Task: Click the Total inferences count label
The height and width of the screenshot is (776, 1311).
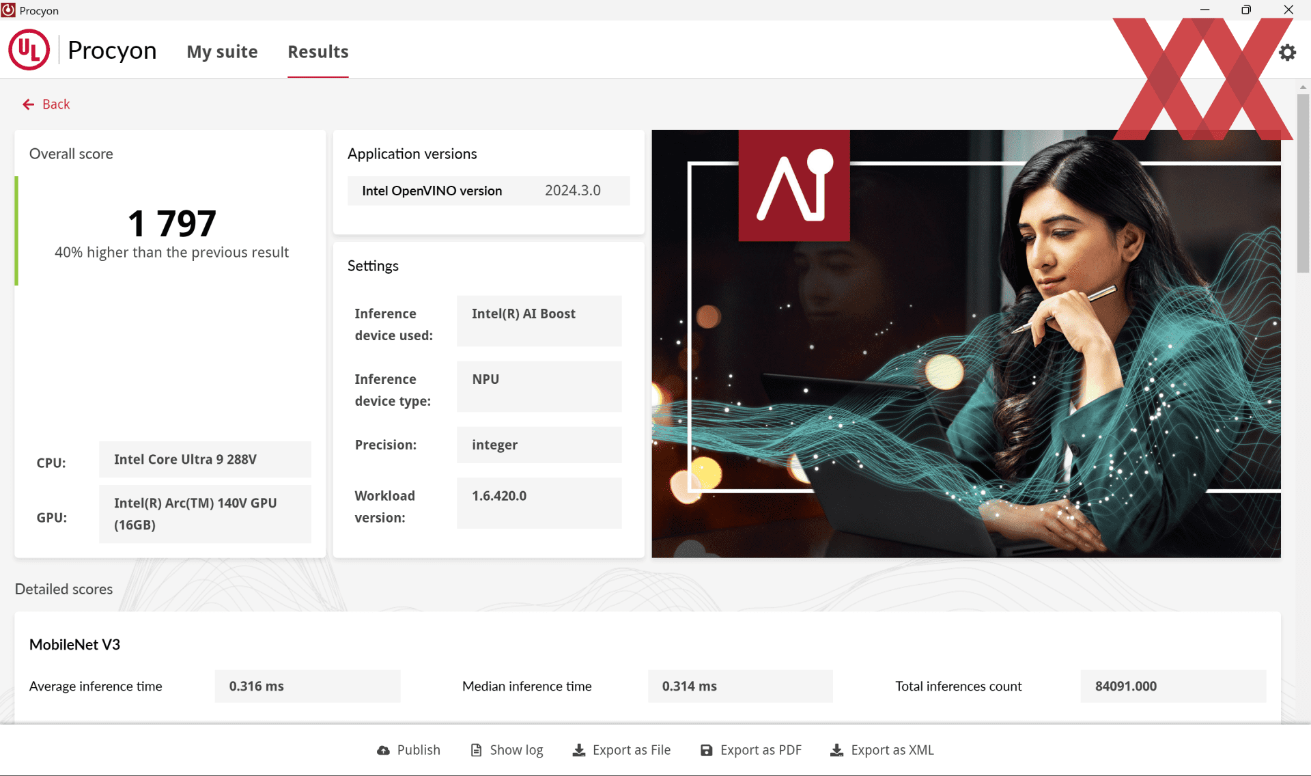Action: tap(958, 687)
